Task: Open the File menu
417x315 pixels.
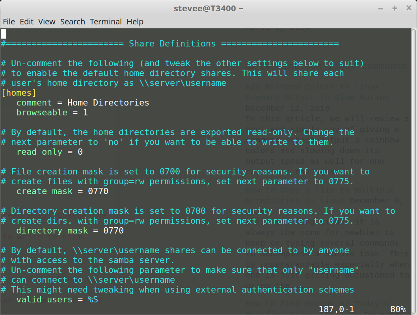Action: (9, 22)
